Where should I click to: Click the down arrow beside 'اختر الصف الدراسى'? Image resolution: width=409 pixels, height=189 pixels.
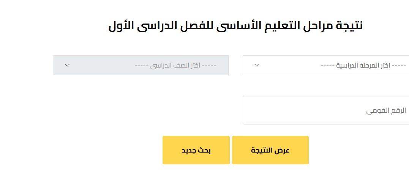coord(67,65)
